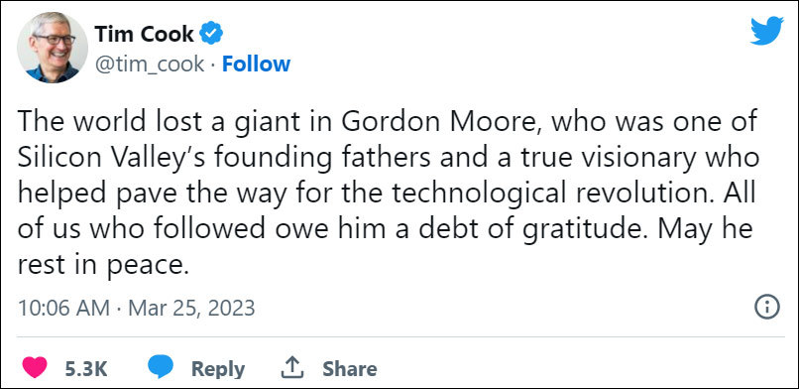Follow Tim Cook's account
Image resolution: width=799 pixels, height=389 pixels.
(x=257, y=65)
